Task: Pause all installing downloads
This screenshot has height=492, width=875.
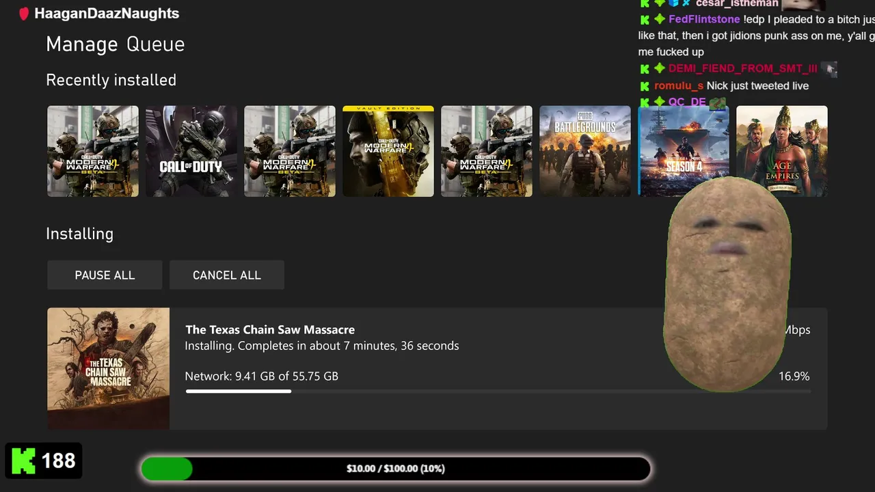Action: [105, 275]
